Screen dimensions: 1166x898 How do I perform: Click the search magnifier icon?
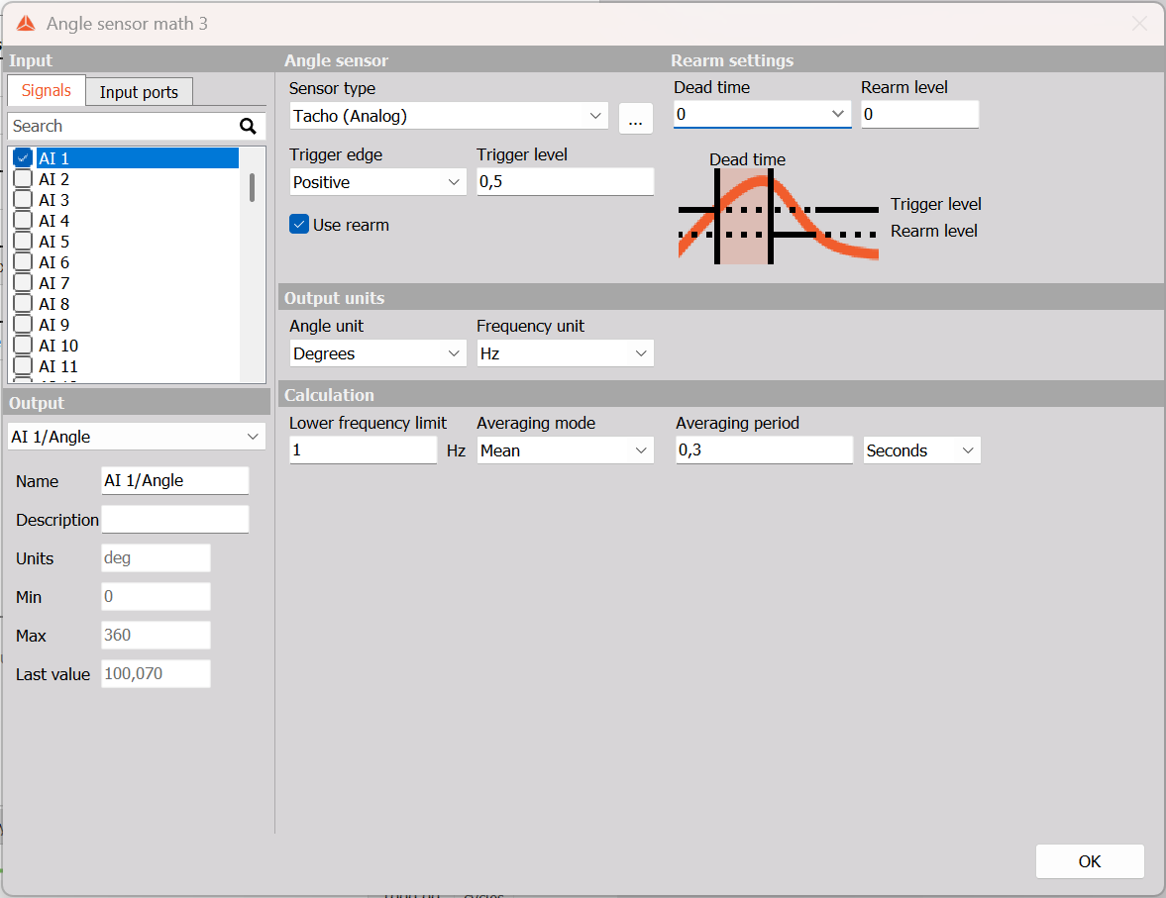click(248, 127)
